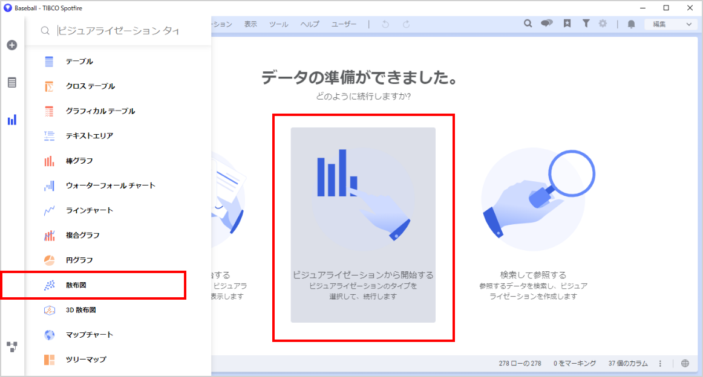Click the 検索して参照する magnifier card
The height and width of the screenshot is (377, 703).
pyautogui.click(x=533, y=224)
